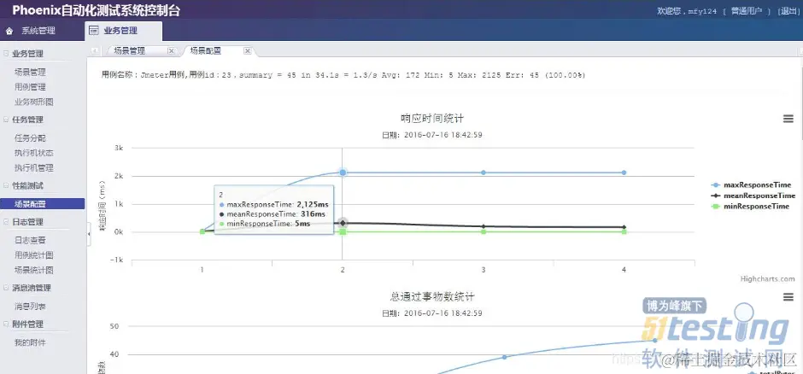
Task: Click the 普通用户 role link
Action: tap(746, 11)
